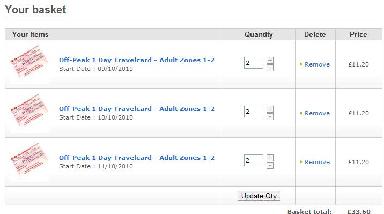The image size is (384, 214).
Task: Select ticket thumbnail for 11/10/2010 item
Action: 29,160
